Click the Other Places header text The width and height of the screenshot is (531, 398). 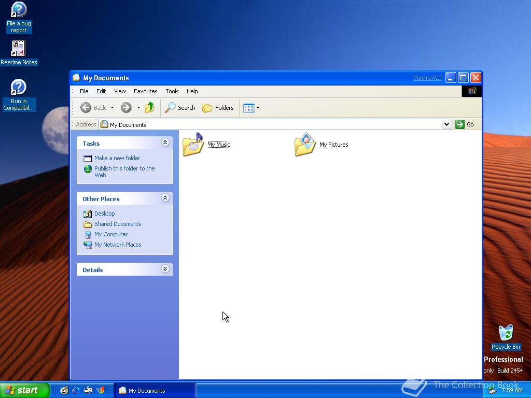tap(101, 199)
